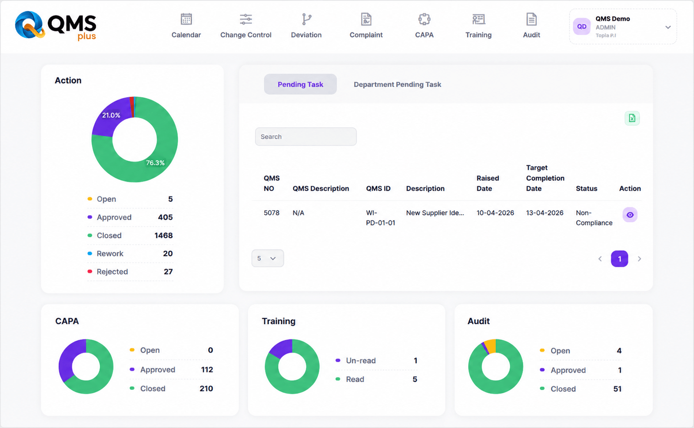This screenshot has height=428, width=694.
Task: Go to next page with right chevron
Action: coord(639,259)
